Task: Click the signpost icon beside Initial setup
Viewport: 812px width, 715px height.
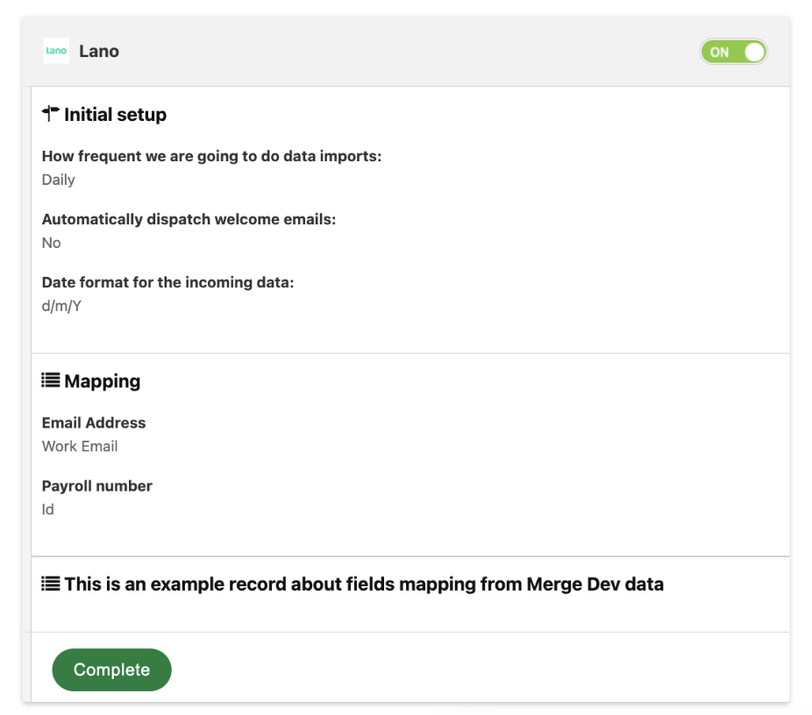Action: coord(50,114)
